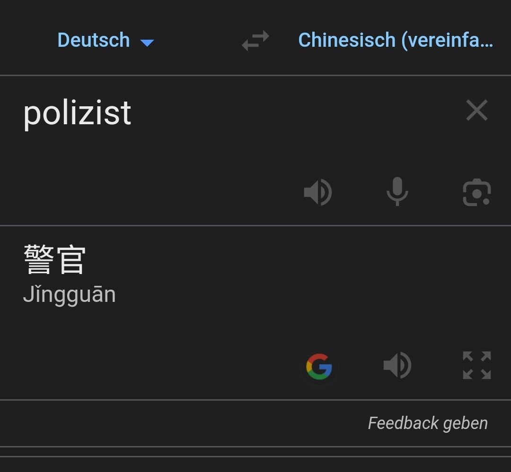
Task: Start voice input with the microphone
Action: [397, 192]
